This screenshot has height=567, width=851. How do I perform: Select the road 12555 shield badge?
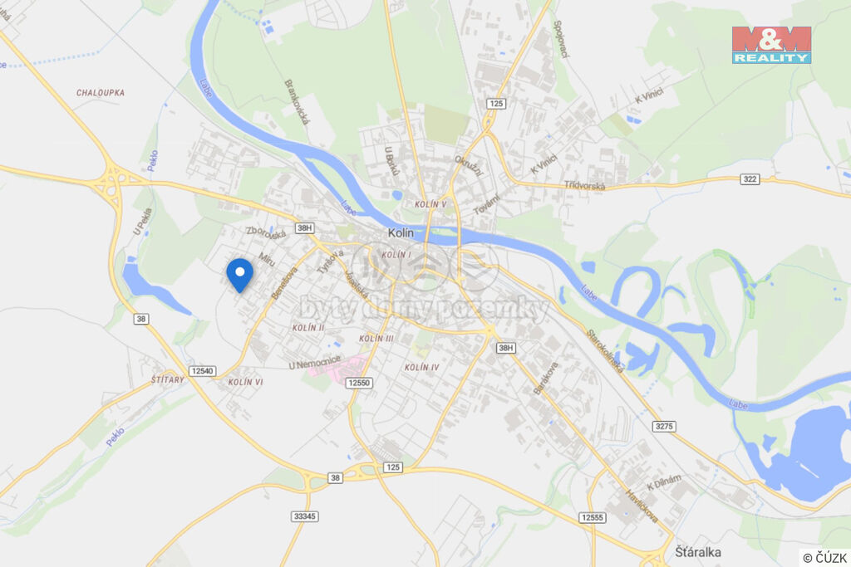(x=592, y=517)
